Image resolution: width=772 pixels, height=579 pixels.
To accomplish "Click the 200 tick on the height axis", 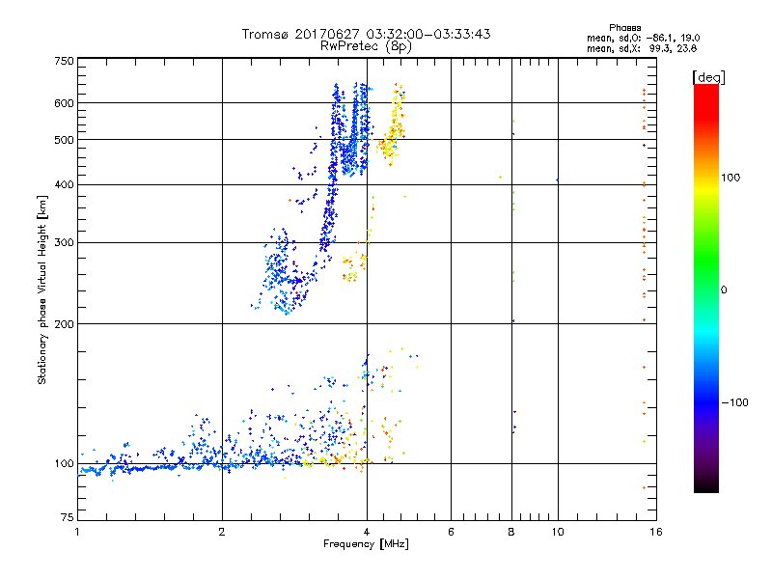I will [64, 324].
